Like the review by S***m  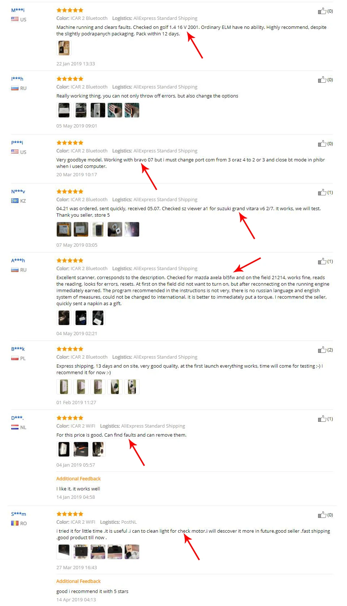click(x=322, y=515)
